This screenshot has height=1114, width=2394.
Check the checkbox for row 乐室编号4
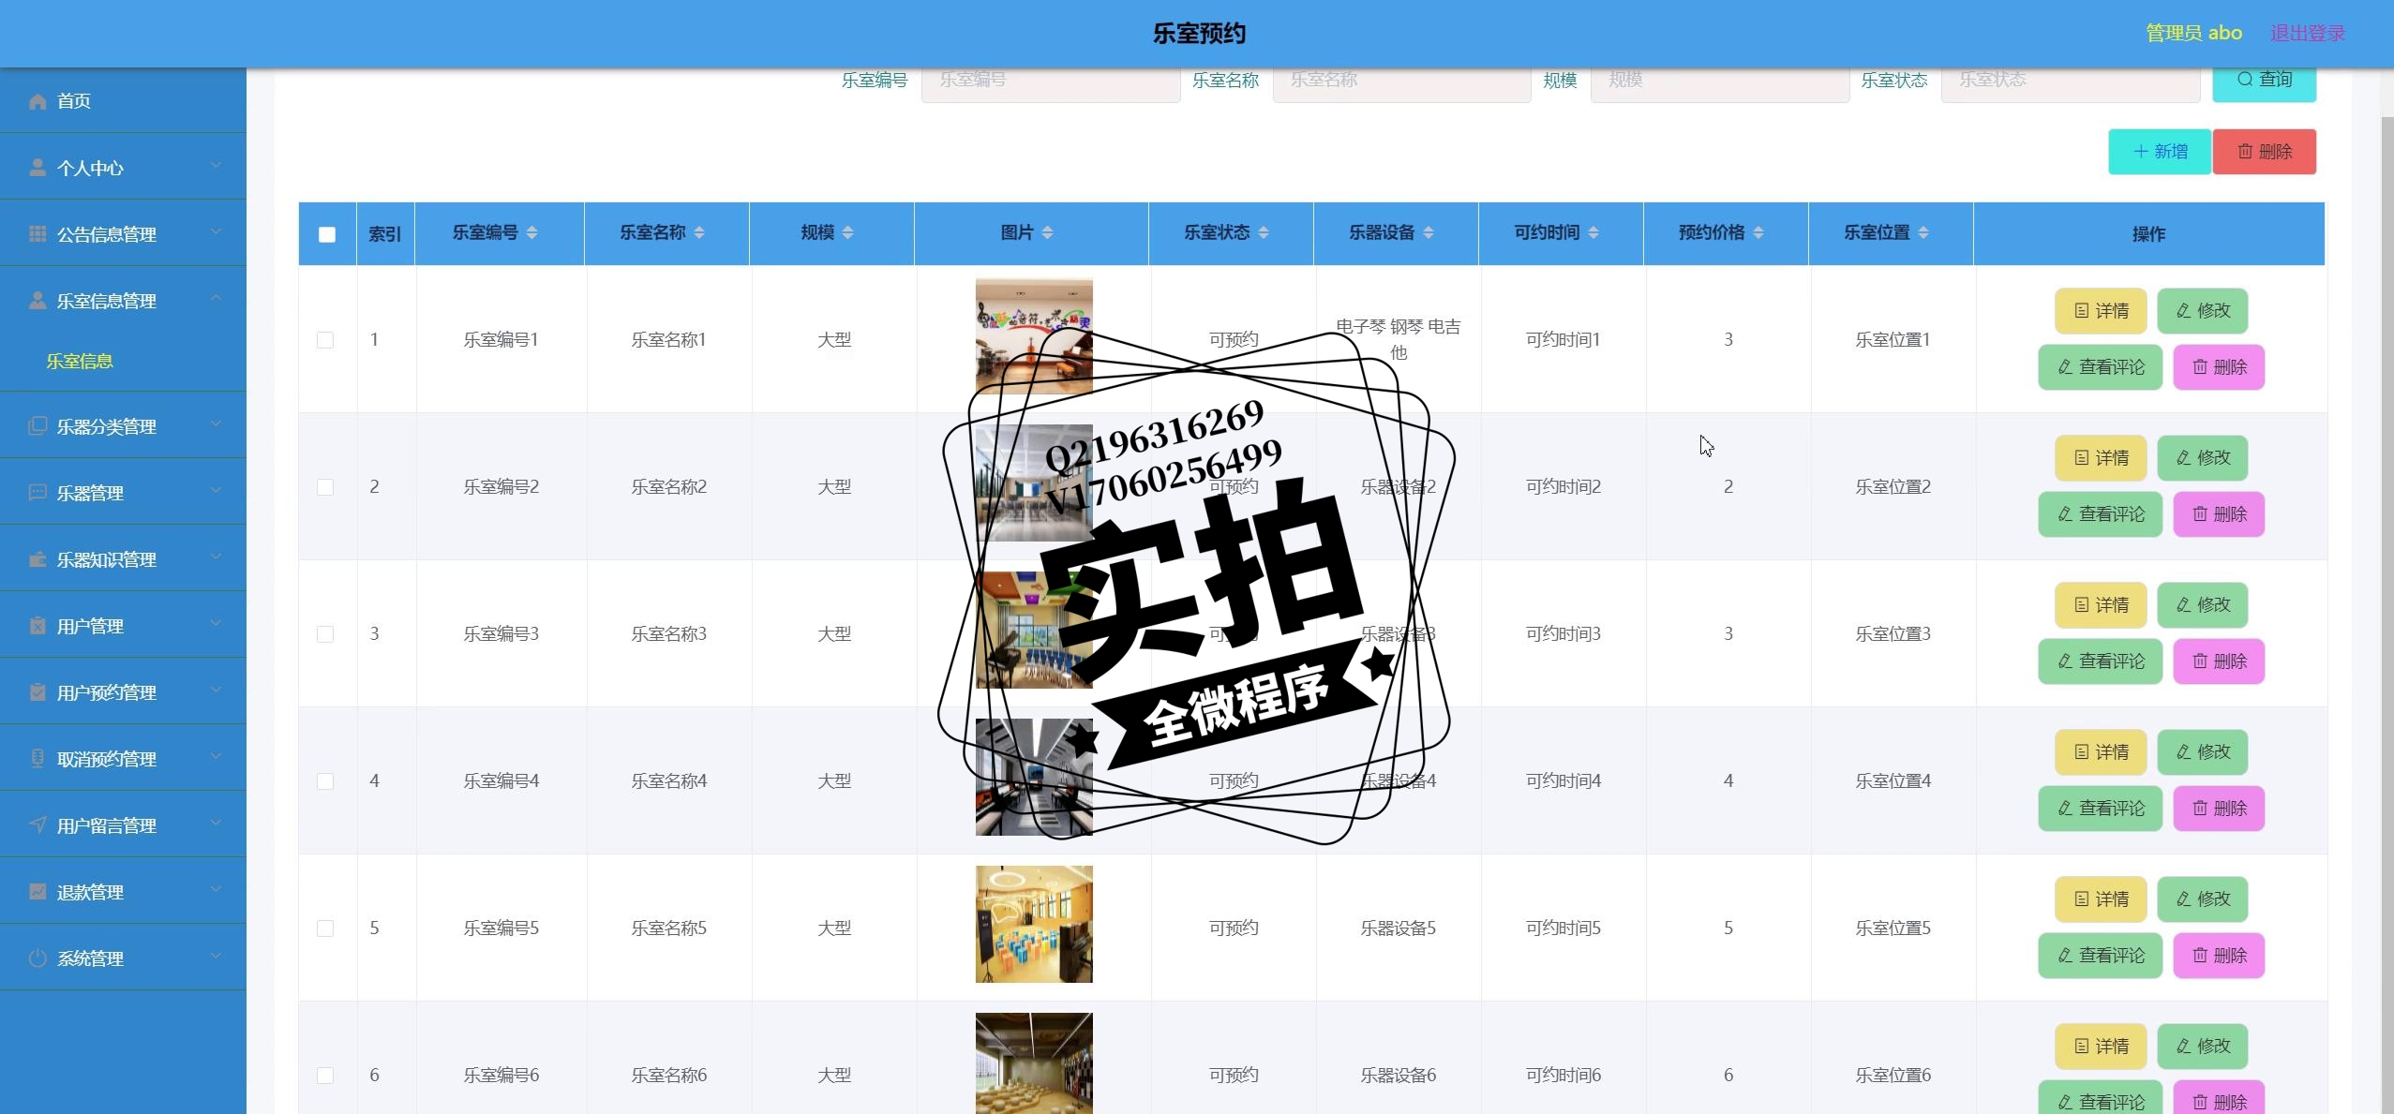325,781
